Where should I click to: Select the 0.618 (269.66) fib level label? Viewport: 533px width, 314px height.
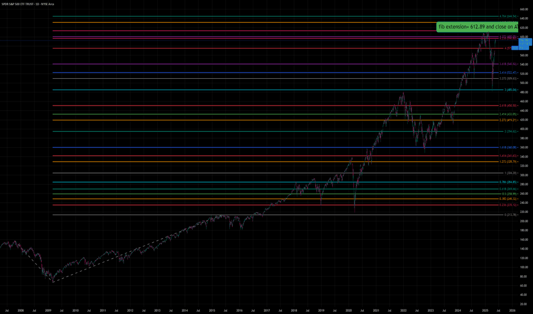click(x=508, y=189)
